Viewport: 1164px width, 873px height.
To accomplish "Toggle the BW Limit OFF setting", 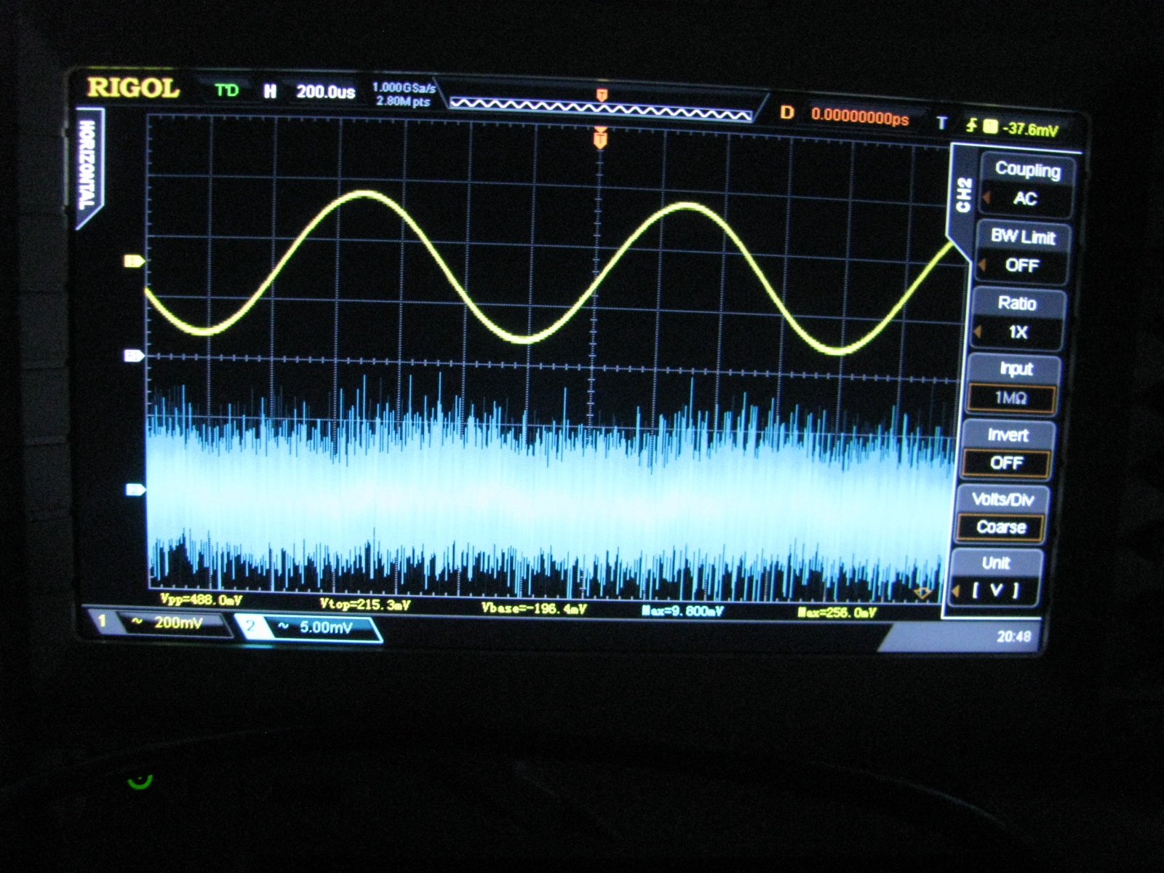I will (x=1021, y=251).
